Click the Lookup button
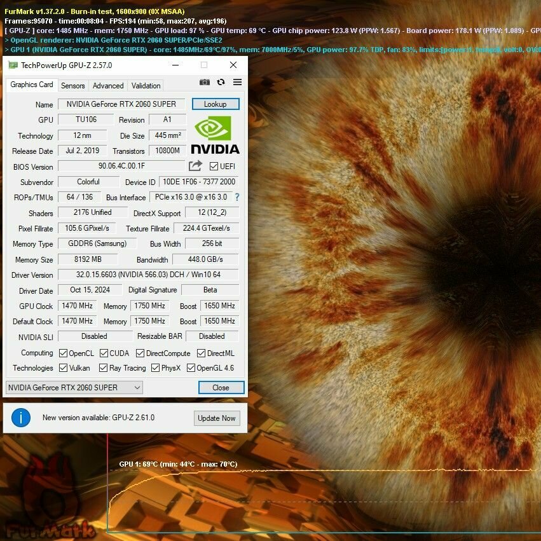 [216, 104]
